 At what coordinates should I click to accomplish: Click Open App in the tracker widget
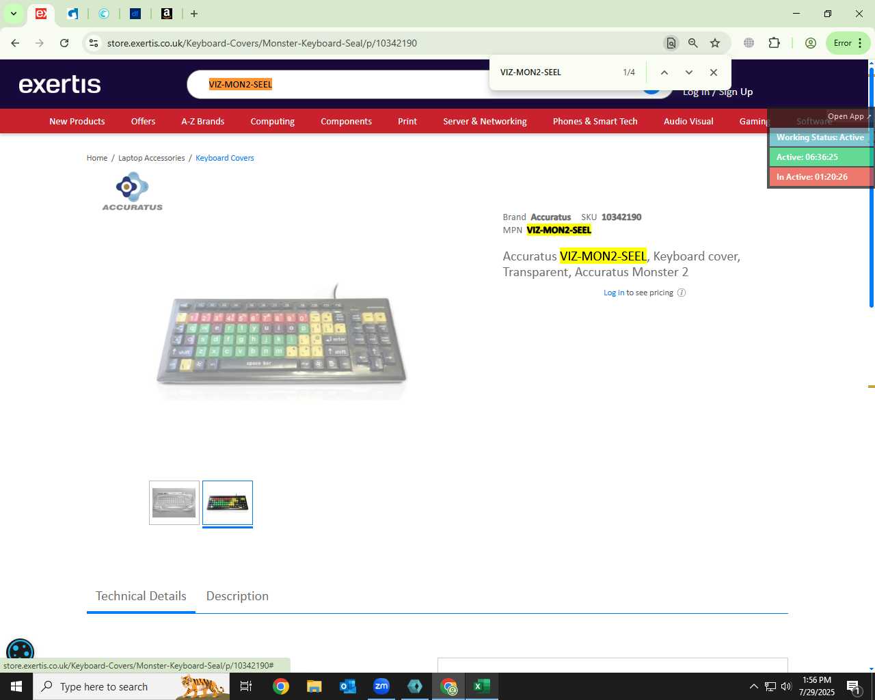[849, 116]
